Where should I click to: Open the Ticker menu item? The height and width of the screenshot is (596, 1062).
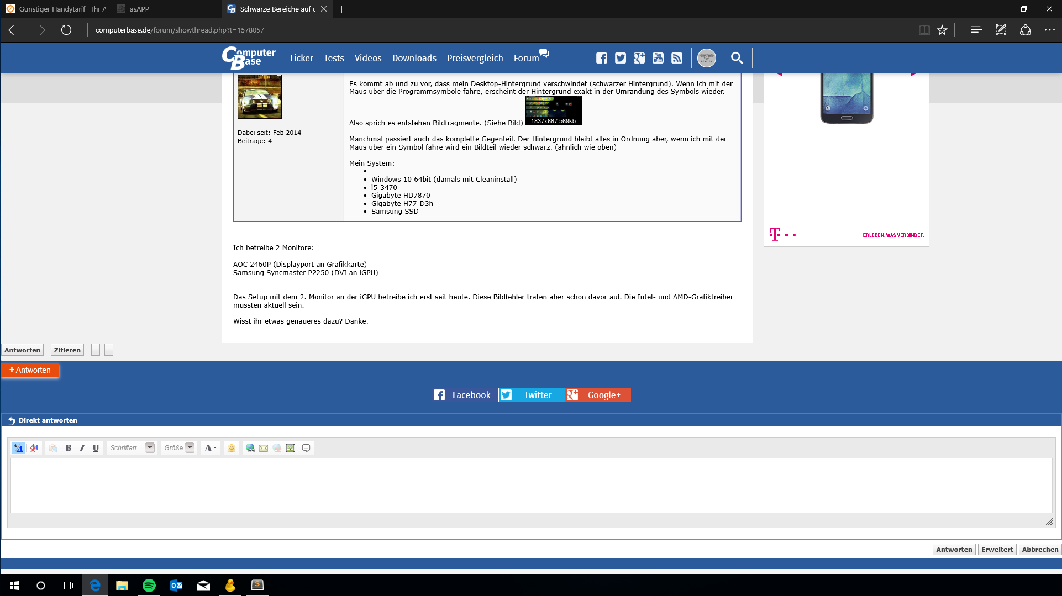tap(301, 58)
